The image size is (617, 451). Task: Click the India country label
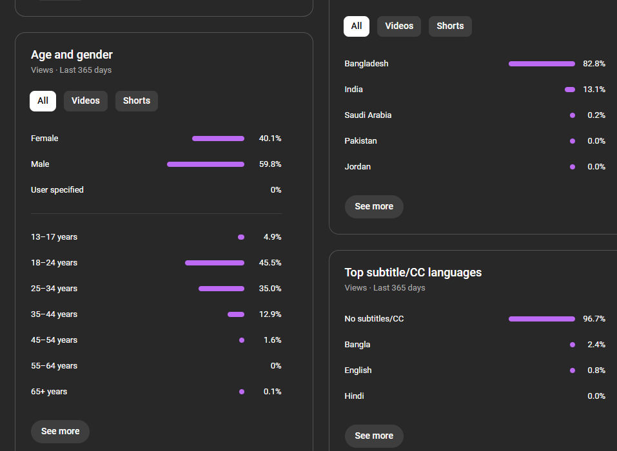click(353, 90)
